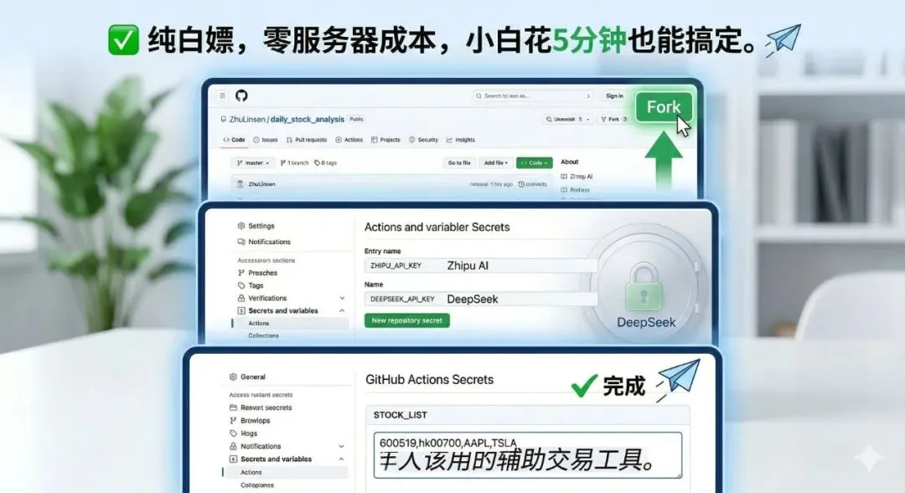Viewport: 905px width, 493px height.
Task: Select the General gear item in sidebar
Action: 247,376
